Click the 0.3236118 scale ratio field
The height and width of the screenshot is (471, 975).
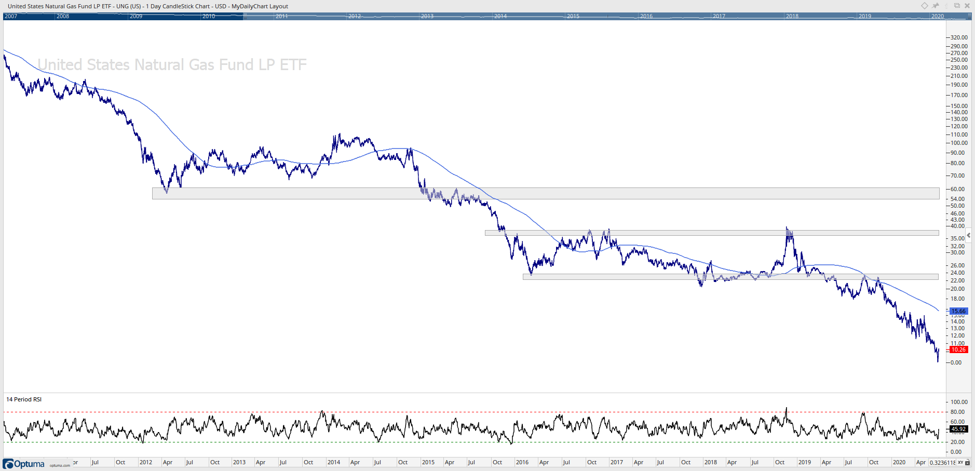(x=942, y=463)
